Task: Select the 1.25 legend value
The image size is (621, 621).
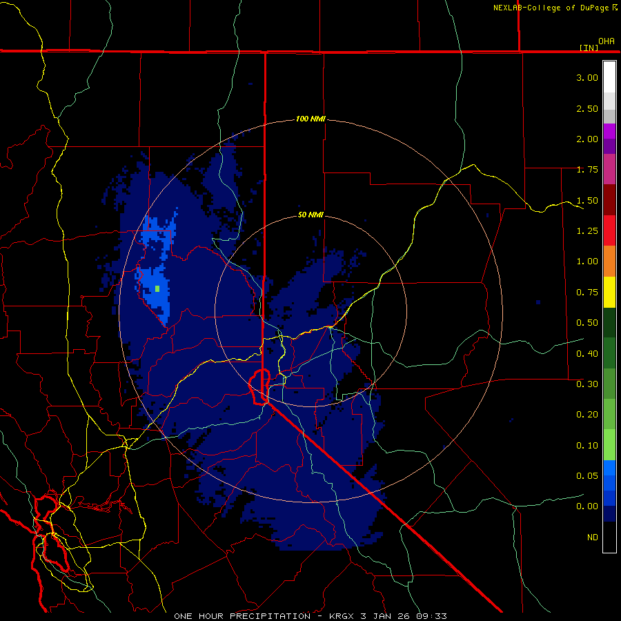Action: click(587, 231)
